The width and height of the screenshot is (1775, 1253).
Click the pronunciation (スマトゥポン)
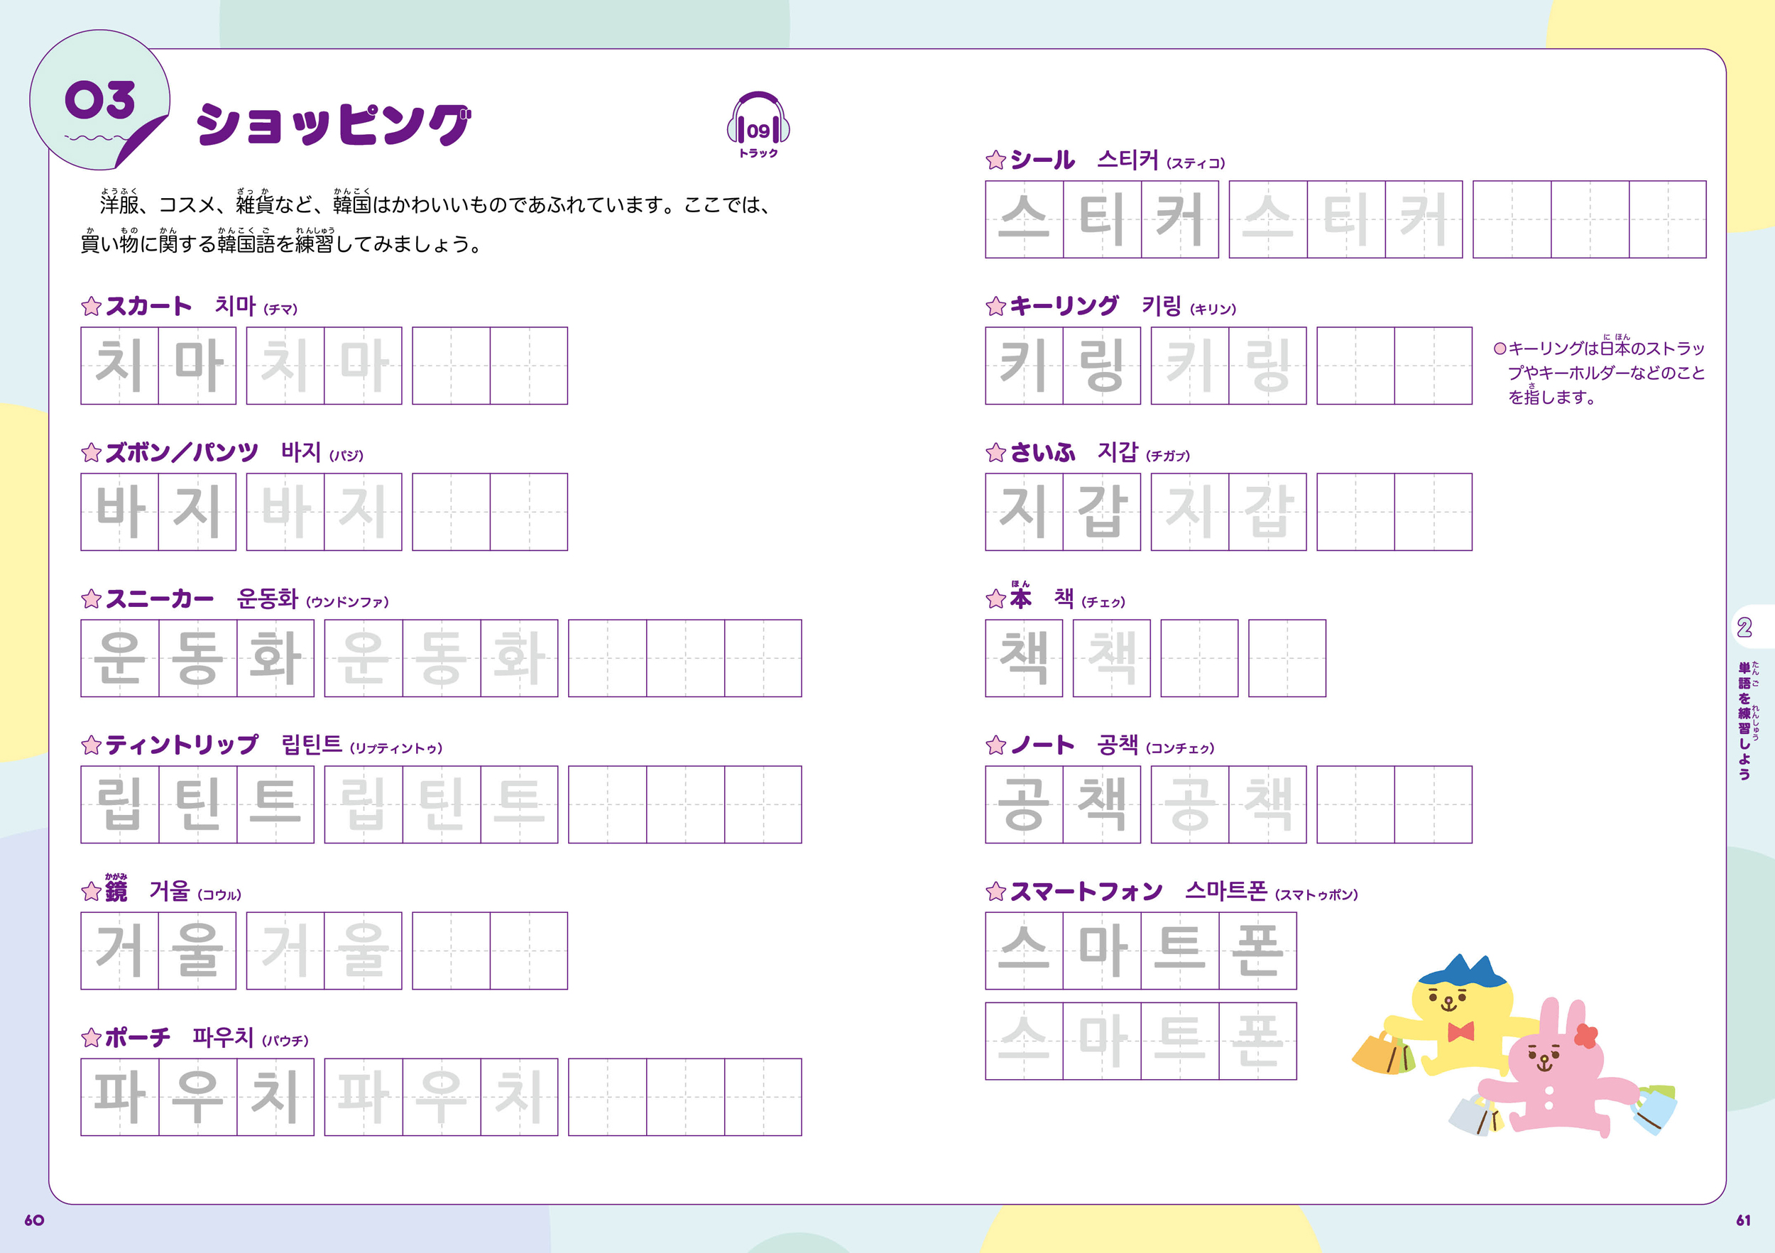coord(1316,894)
